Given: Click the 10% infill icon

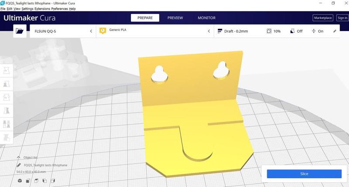Looking at the screenshot, I should pyautogui.click(x=269, y=31).
